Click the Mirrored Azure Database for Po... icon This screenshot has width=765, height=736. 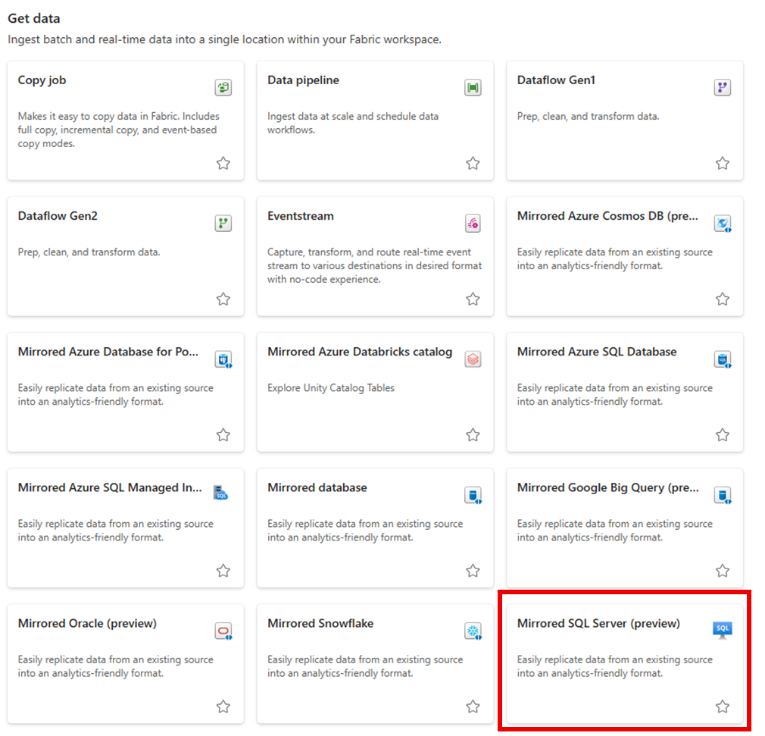223,359
